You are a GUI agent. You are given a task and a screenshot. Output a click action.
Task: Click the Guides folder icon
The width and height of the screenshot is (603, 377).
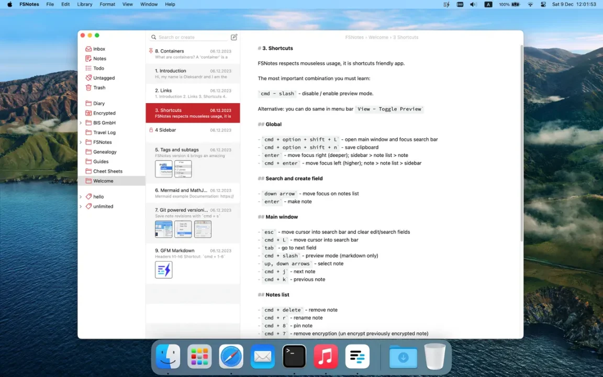(x=88, y=162)
